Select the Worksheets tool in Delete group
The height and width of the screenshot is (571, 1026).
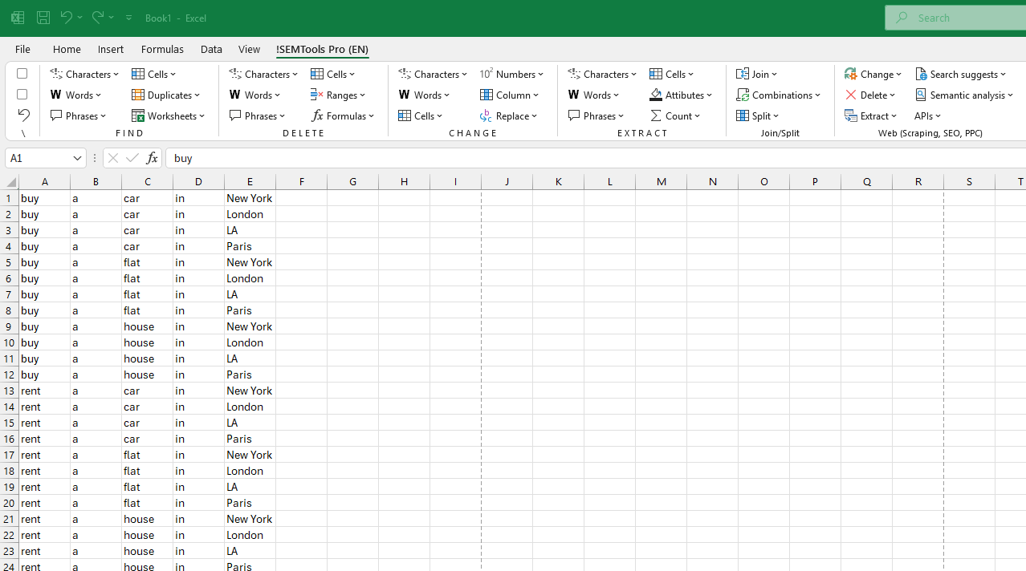[169, 115]
